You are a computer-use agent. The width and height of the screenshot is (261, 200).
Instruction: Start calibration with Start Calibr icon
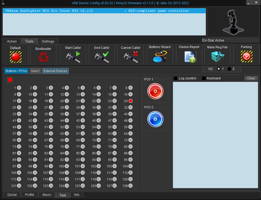[73, 57]
